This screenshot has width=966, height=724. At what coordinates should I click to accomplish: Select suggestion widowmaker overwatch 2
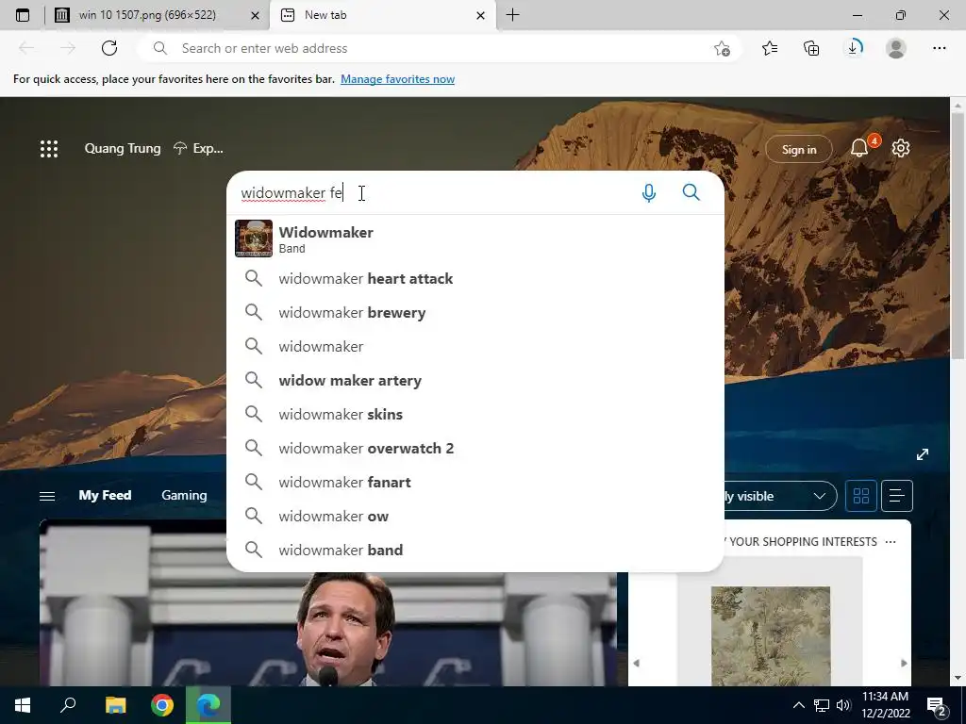[x=475, y=448]
